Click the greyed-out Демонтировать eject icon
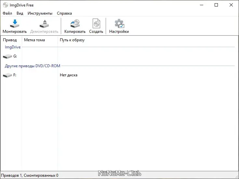 pyautogui.click(x=44, y=24)
